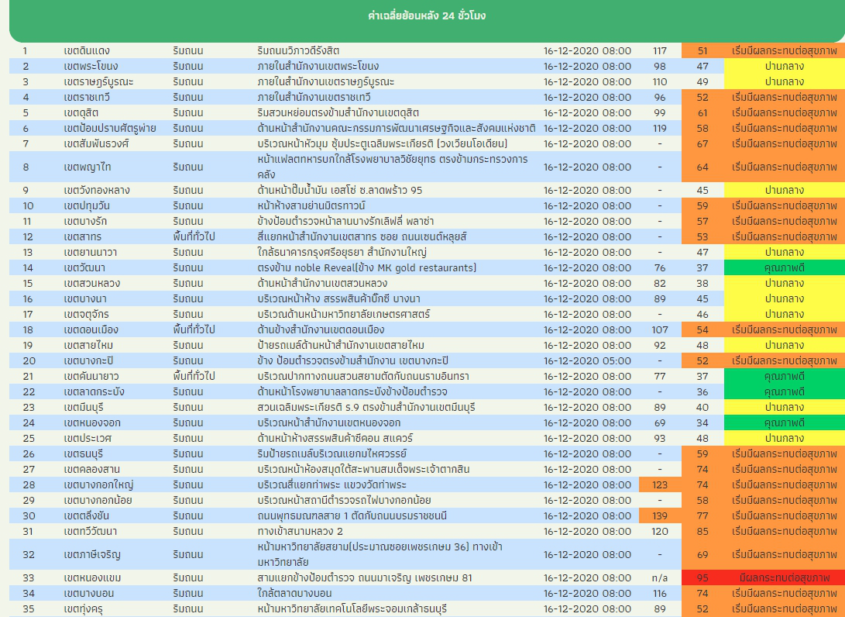Image resolution: width=845 pixels, height=617 pixels.
Task: Select "สวนเฉลิมพระเกียรติ ร.9 ตรงข้ามสำนักงานเขตมีนบุรี"
Action: click(x=366, y=408)
